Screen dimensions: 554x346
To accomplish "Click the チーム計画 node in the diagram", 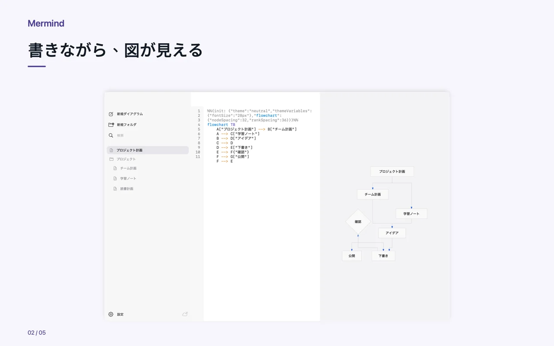I will [x=373, y=195].
